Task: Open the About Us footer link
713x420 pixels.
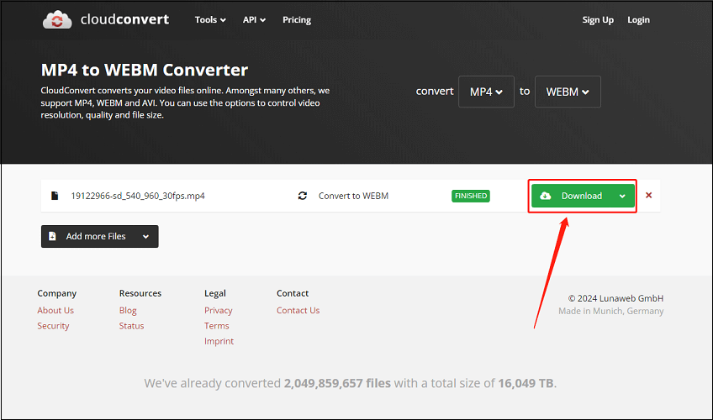Action: pyautogui.click(x=55, y=310)
